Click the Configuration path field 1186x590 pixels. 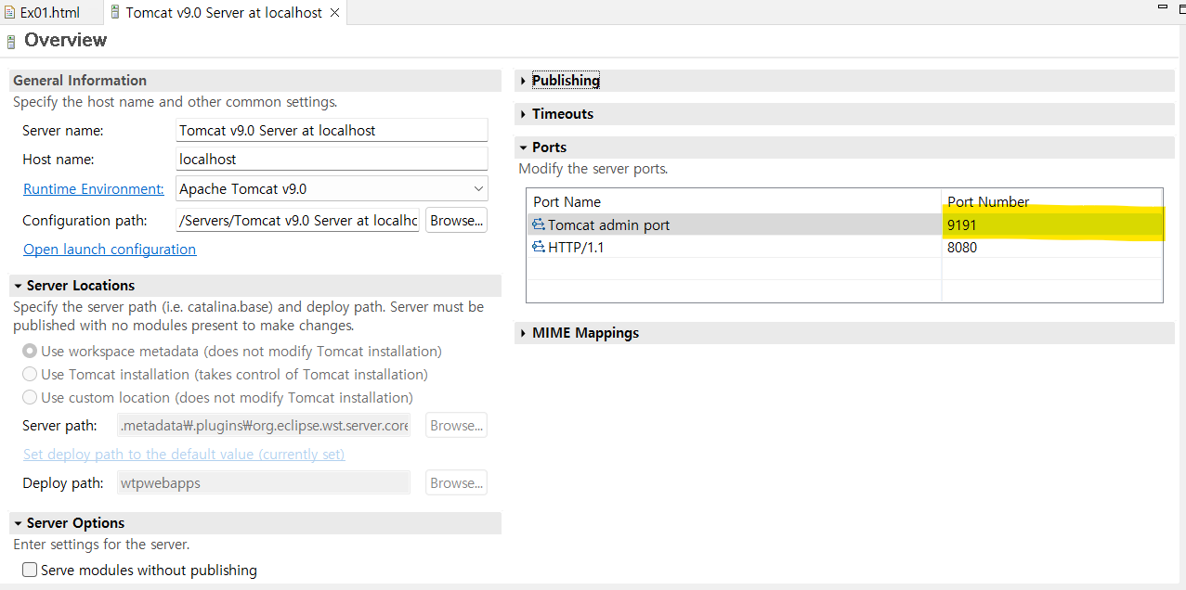pos(297,221)
